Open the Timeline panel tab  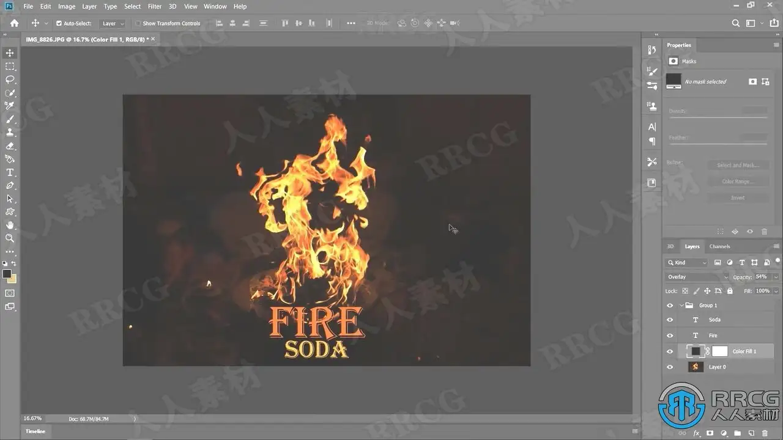click(x=35, y=431)
